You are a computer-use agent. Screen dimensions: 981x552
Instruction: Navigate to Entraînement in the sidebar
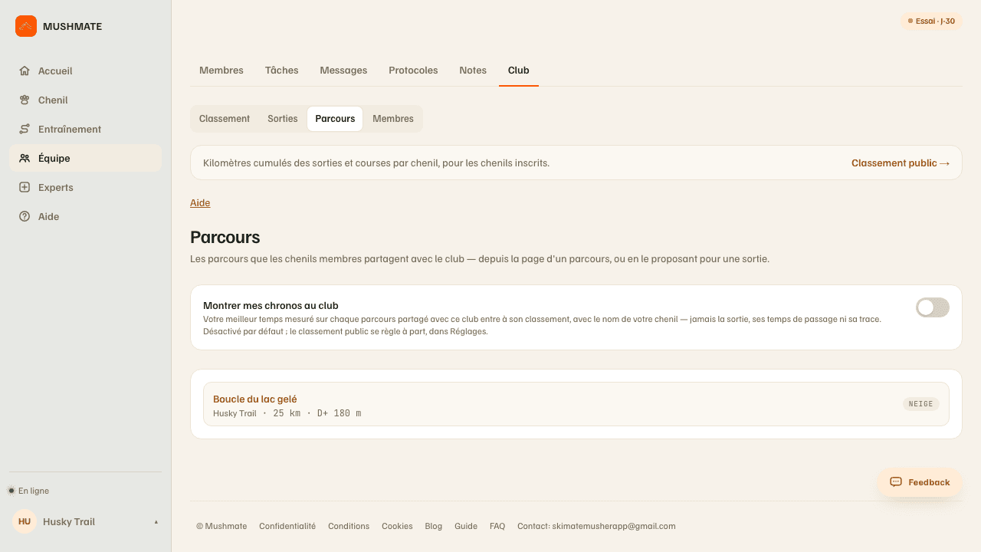(x=85, y=129)
